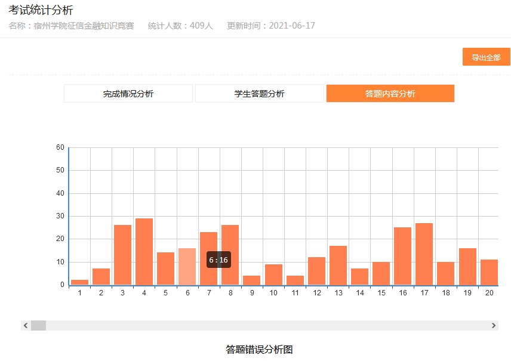The image size is (511, 361).
Task: Select the 答题内容分析 tab
Action: pos(390,94)
